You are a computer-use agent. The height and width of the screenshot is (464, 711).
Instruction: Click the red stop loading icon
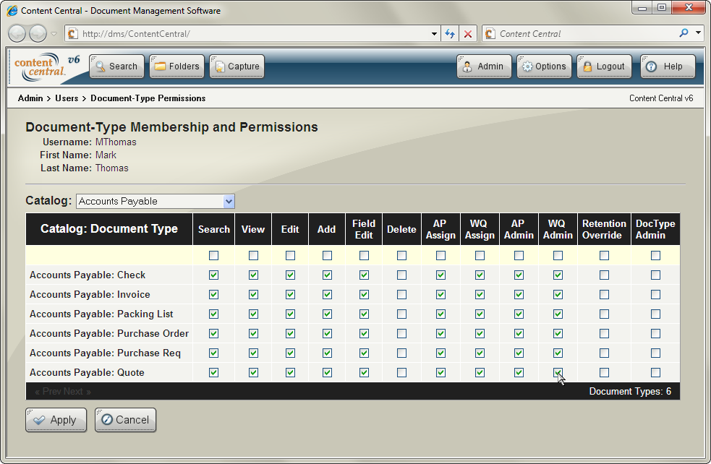coord(468,33)
